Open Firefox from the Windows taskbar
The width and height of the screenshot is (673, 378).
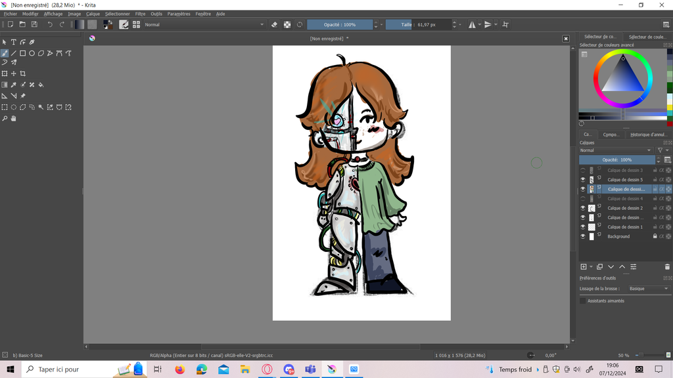(179, 369)
